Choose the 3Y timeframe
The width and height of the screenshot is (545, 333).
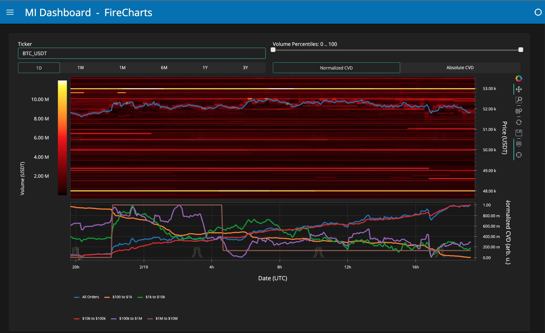tap(245, 68)
